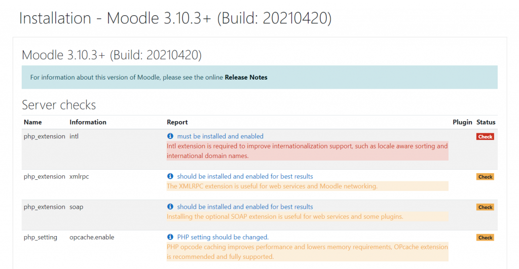Click the info icon for opcache.enable setting

coord(170,237)
